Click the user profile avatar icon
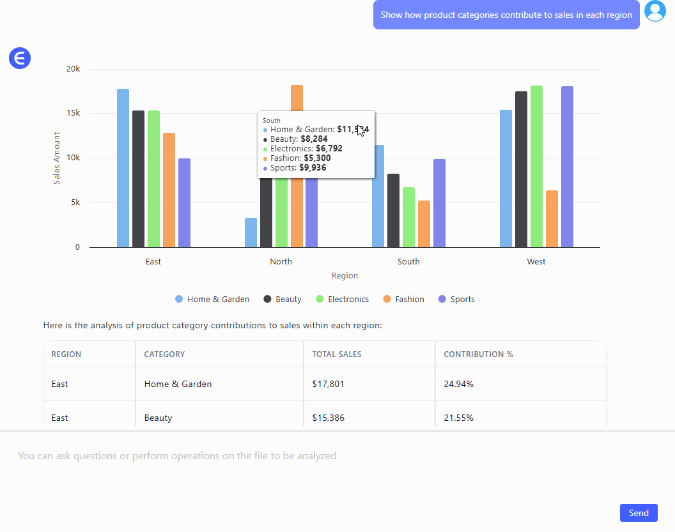This screenshot has height=532, width=675. [x=655, y=11]
